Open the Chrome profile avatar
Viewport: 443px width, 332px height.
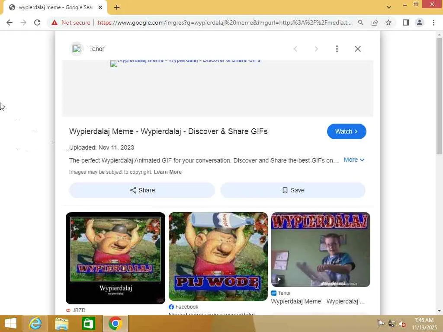click(x=420, y=22)
